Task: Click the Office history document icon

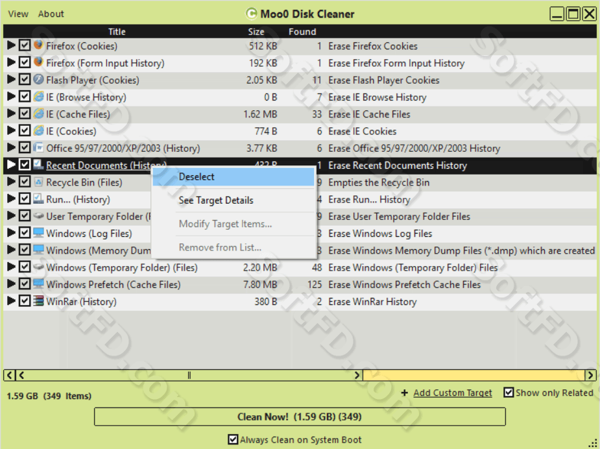Action: [38, 147]
